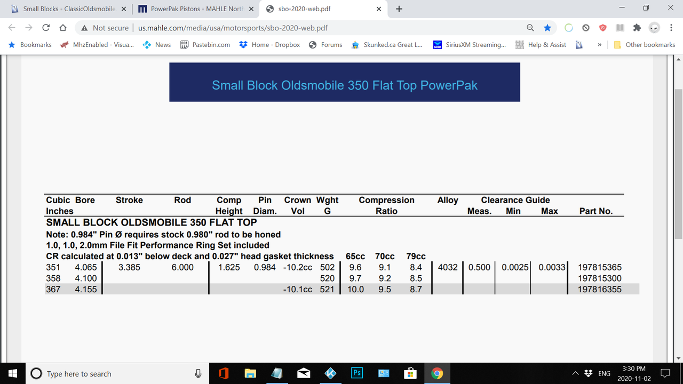Image resolution: width=683 pixels, height=384 pixels.
Task: Click the Compression Ratio column header
Action: (x=386, y=205)
